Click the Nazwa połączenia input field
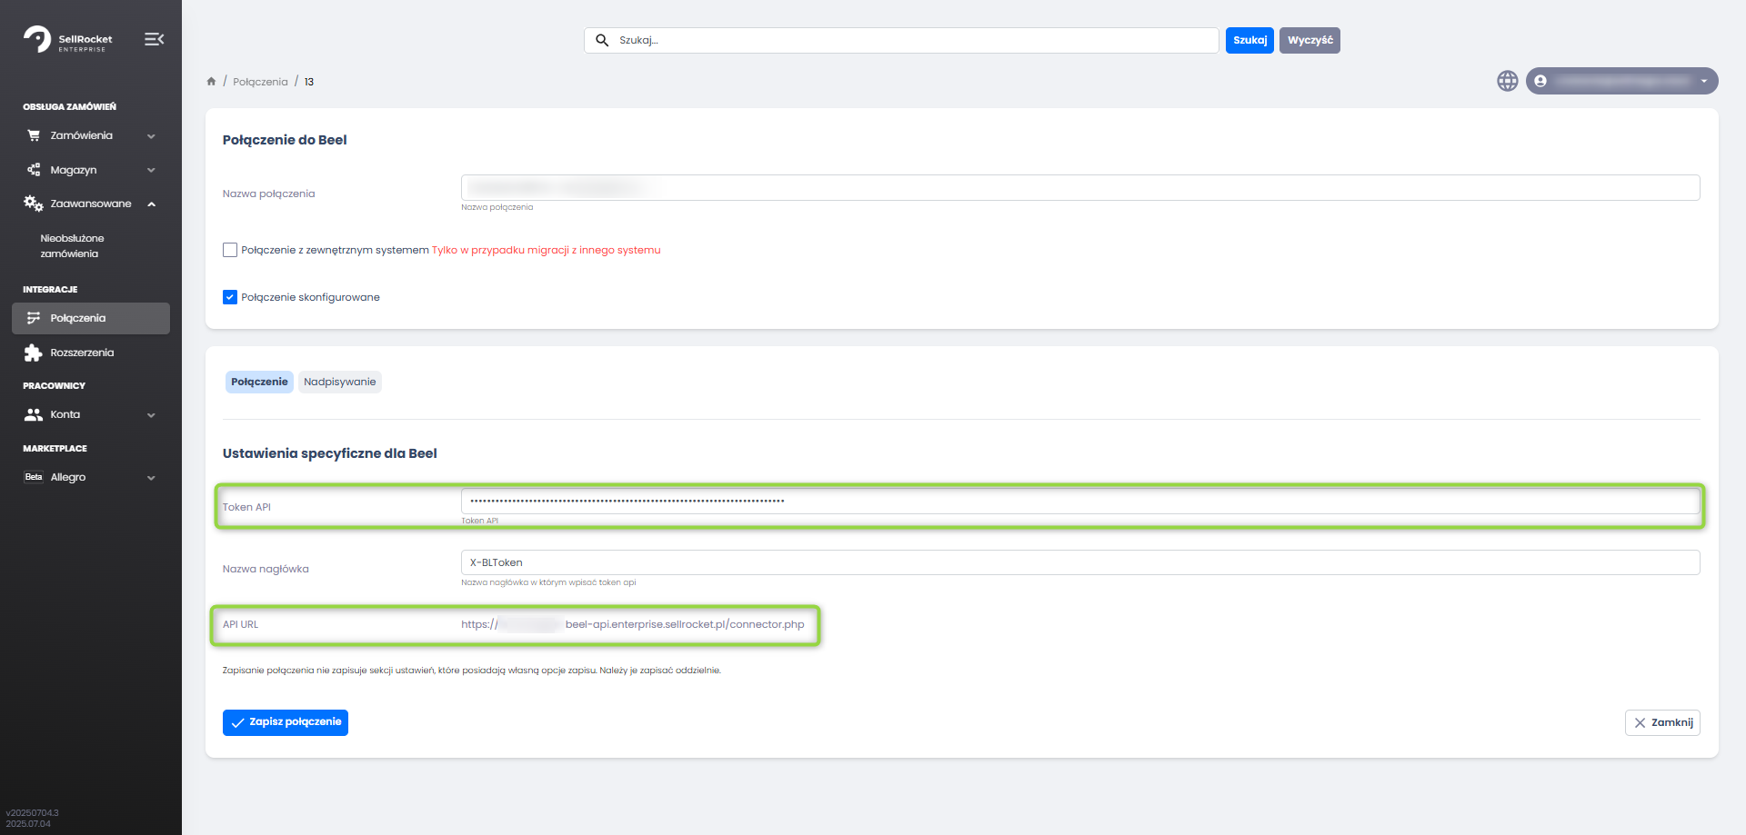 pyautogui.click(x=1080, y=187)
